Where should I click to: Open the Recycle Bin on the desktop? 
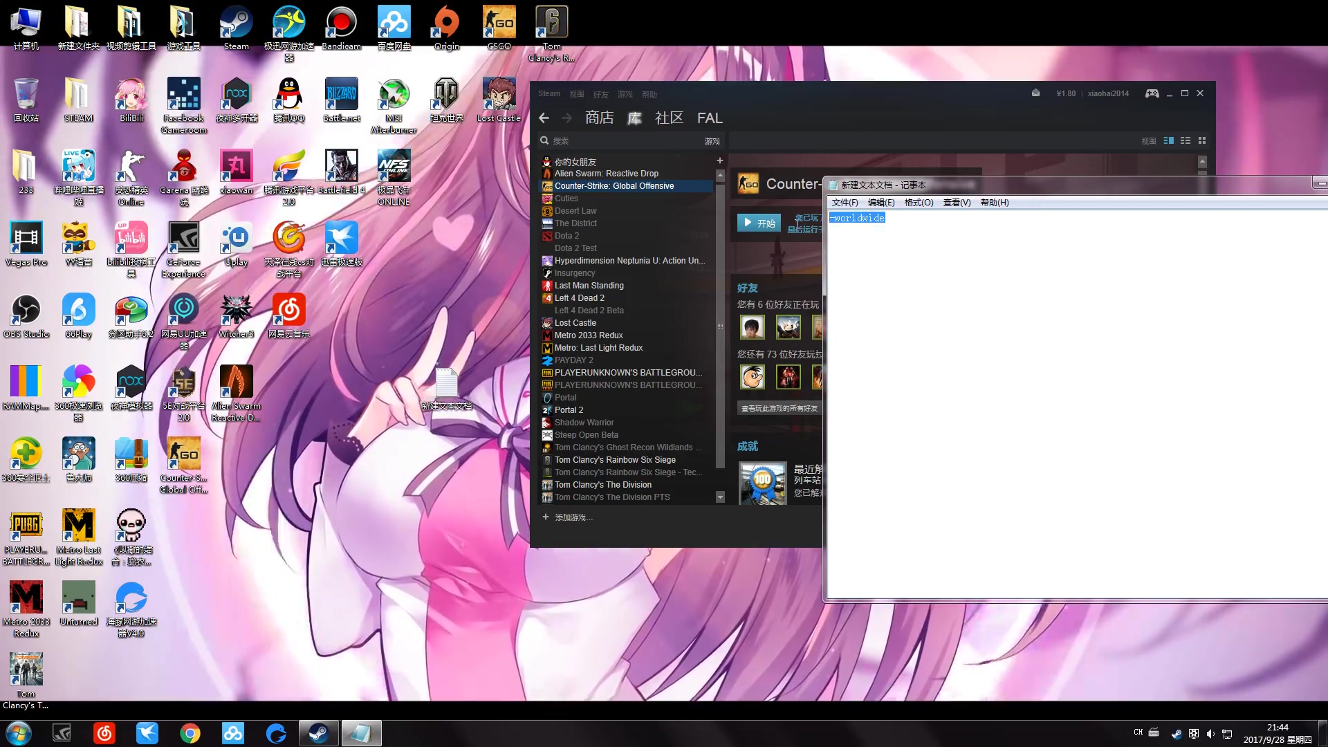[26, 100]
